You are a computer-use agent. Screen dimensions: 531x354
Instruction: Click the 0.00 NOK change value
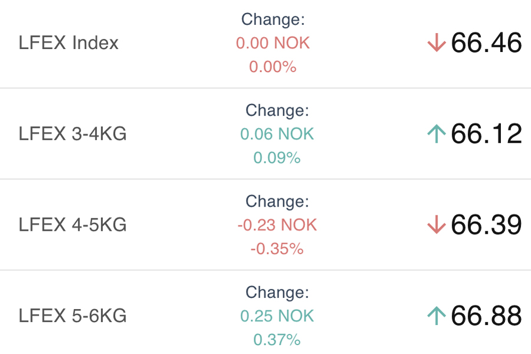(x=273, y=43)
